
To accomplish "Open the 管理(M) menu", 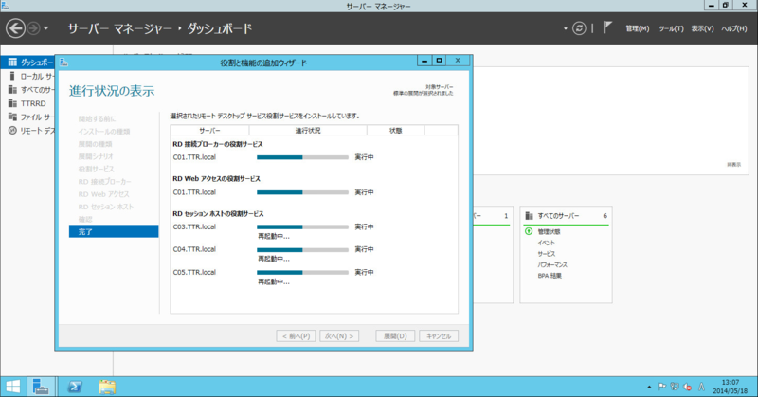I will coord(637,29).
